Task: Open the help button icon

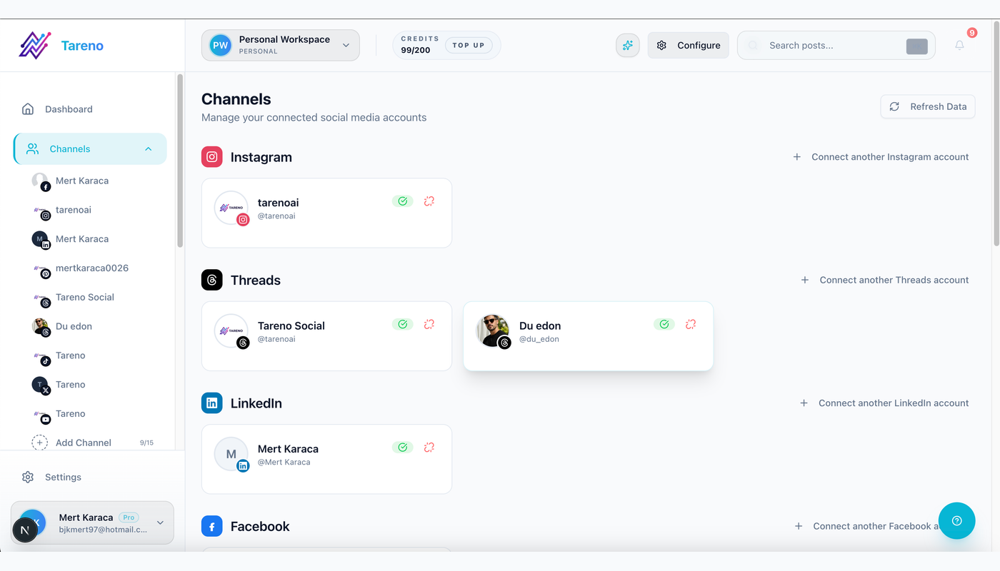Action: click(957, 520)
